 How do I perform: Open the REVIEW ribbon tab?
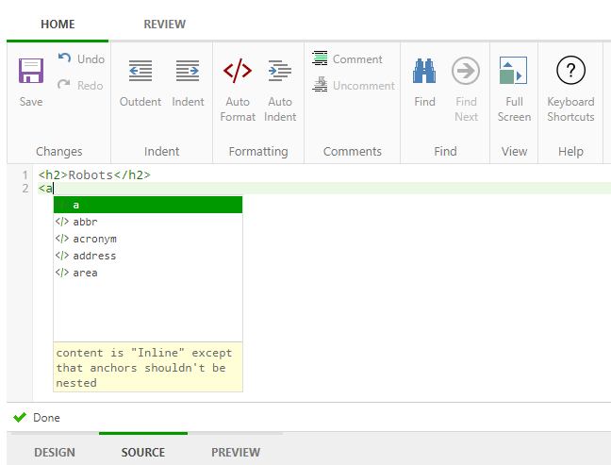[x=164, y=25]
